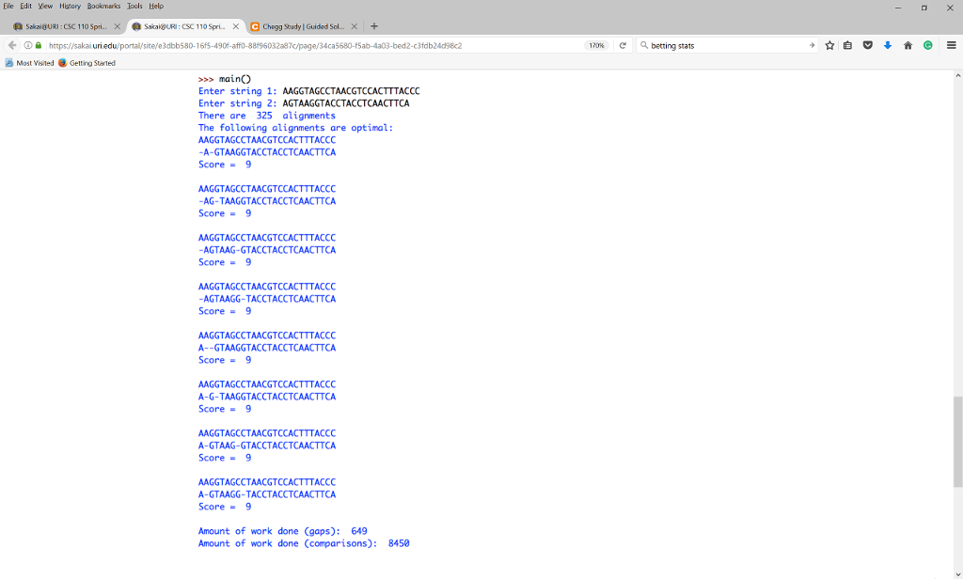Viewport: 963px width, 579px height.
Task: Inspect the site security lock icon
Action: [38, 44]
